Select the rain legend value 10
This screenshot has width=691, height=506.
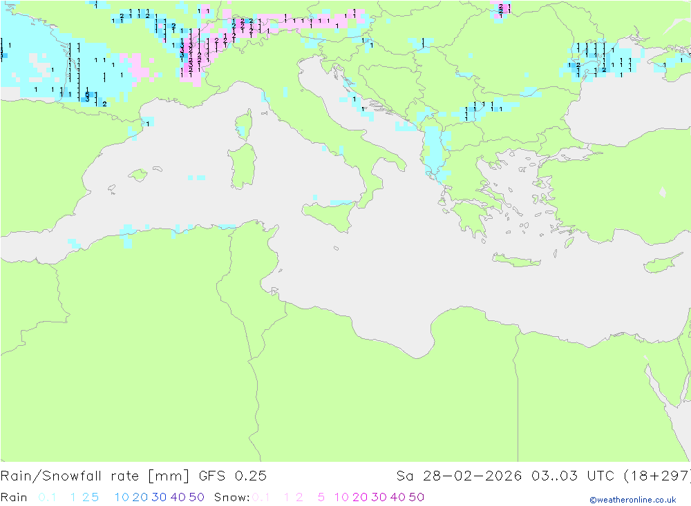[122, 497]
